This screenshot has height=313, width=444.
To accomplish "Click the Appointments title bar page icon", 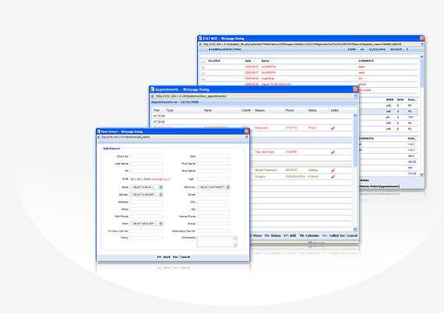I will click(153, 89).
